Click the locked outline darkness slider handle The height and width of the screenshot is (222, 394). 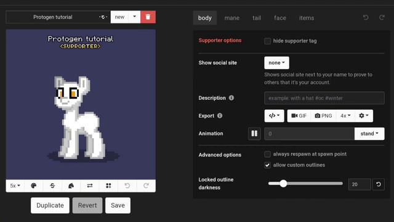pyautogui.click(x=283, y=184)
